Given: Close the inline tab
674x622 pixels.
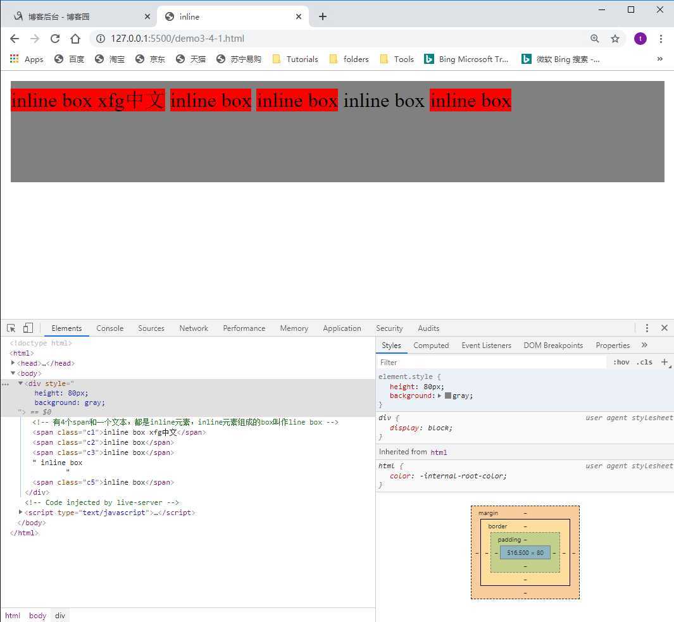Looking at the screenshot, I should click(x=299, y=16).
